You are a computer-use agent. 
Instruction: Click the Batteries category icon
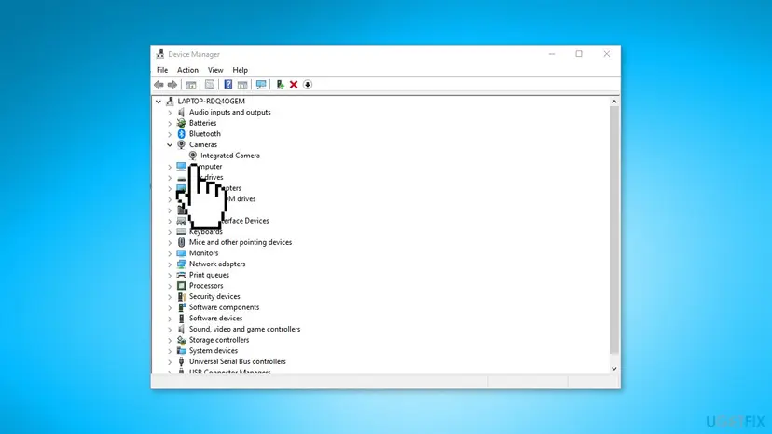click(x=181, y=123)
